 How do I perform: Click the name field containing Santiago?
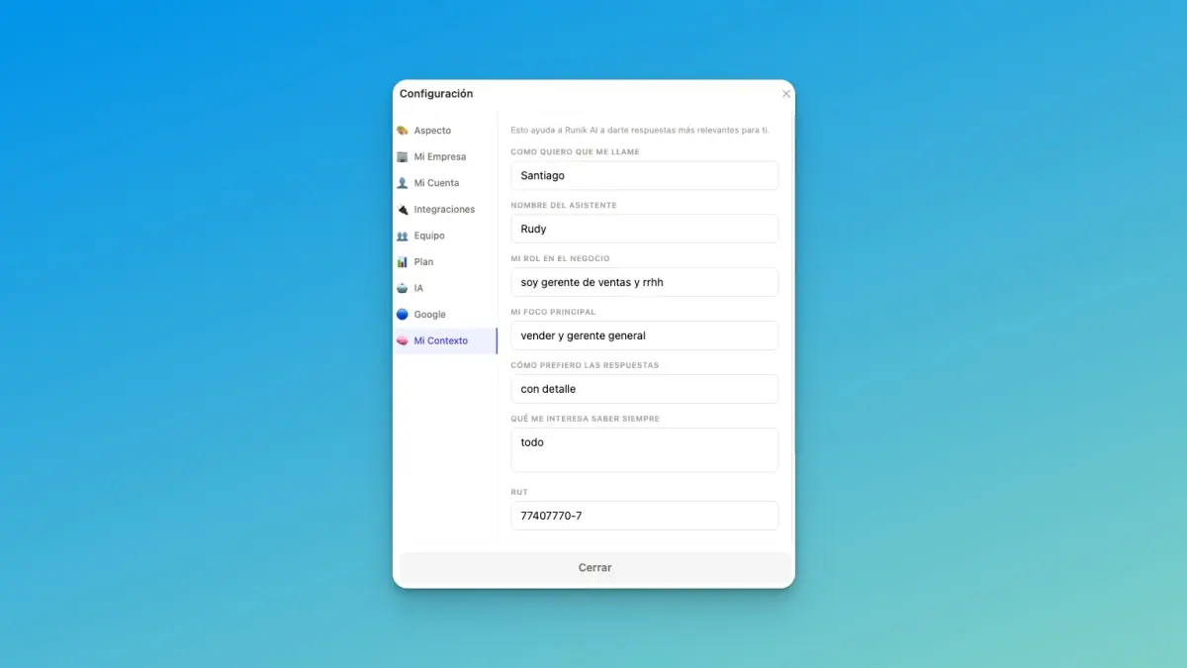(x=645, y=175)
